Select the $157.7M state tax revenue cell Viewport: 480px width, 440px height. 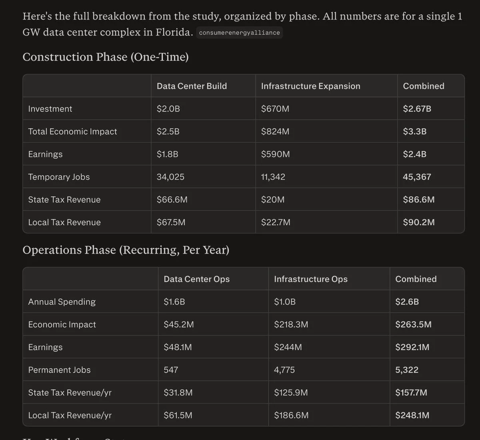[x=411, y=393]
